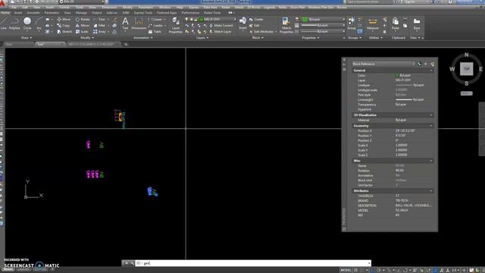
Task: Click Match Layer button
Action: click(x=221, y=32)
